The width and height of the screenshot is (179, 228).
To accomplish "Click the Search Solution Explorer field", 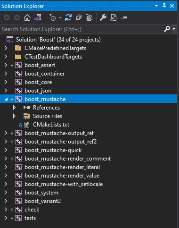I will [81, 29].
